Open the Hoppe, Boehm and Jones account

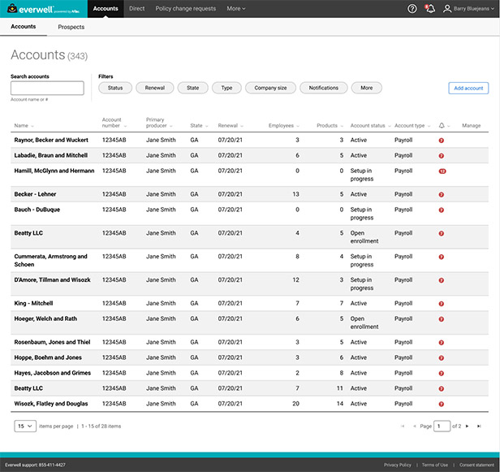tap(48, 357)
